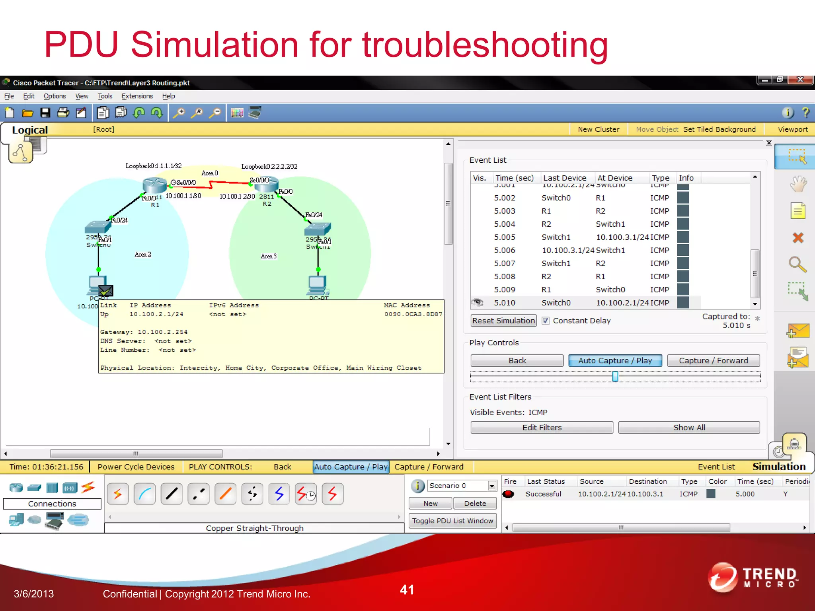Expand the Type column header in Event List
Image resolution: width=815 pixels, height=611 pixels.
pos(660,178)
